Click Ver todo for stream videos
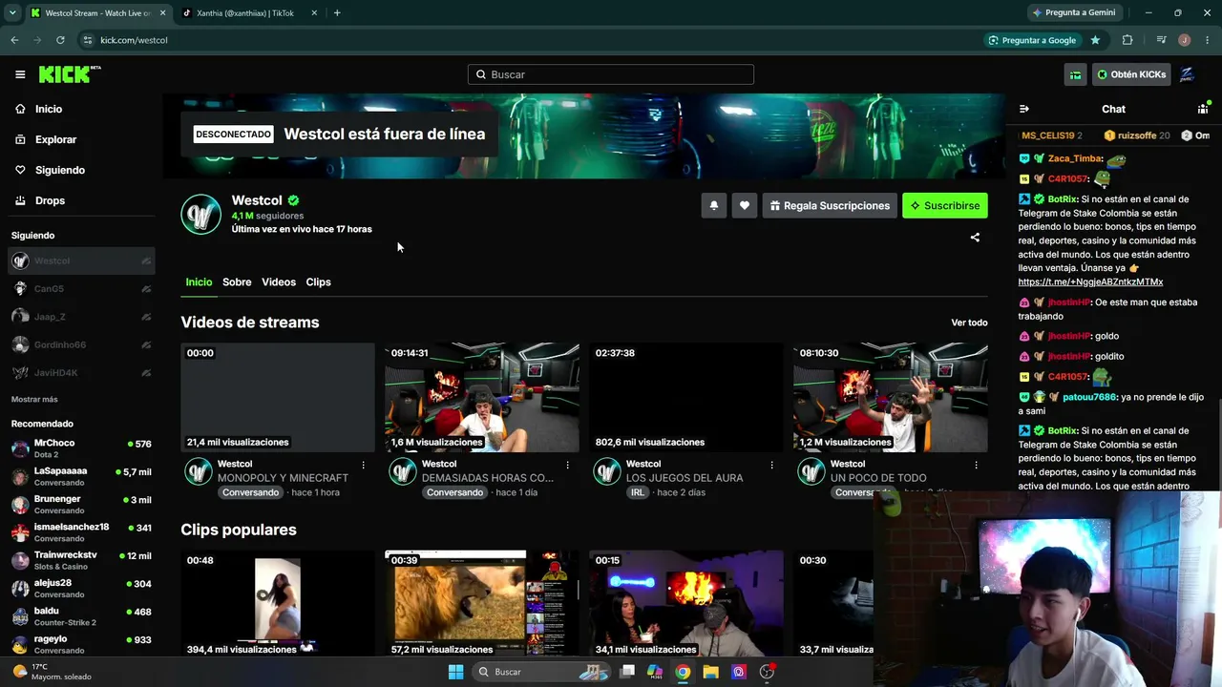This screenshot has height=687, width=1222. click(x=969, y=323)
